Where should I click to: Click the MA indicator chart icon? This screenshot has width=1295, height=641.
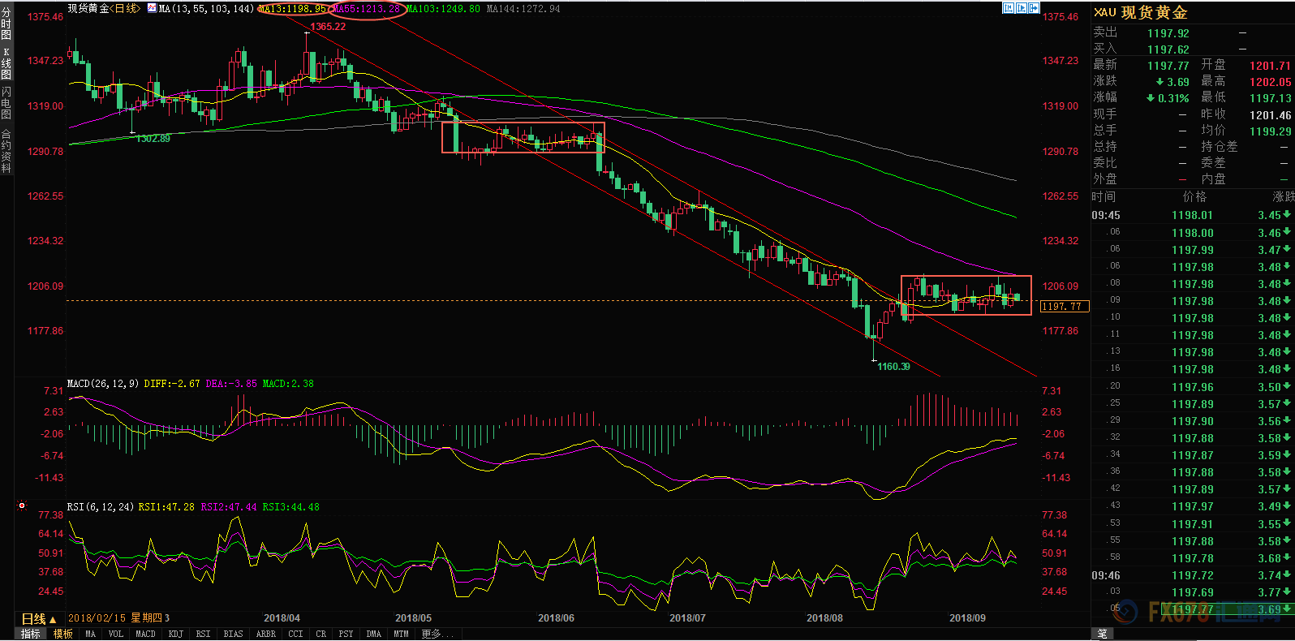[x=152, y=8]
